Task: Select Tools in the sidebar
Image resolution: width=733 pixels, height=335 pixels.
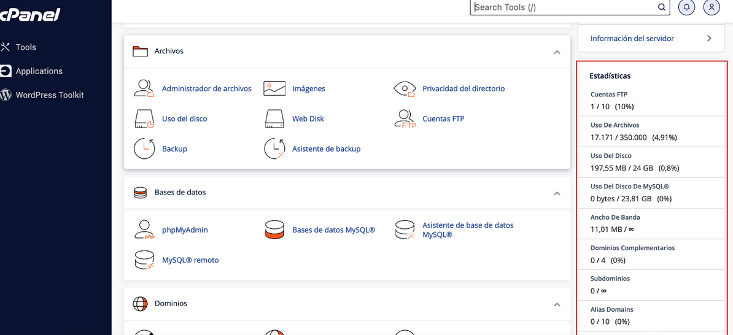Action: 26,47
